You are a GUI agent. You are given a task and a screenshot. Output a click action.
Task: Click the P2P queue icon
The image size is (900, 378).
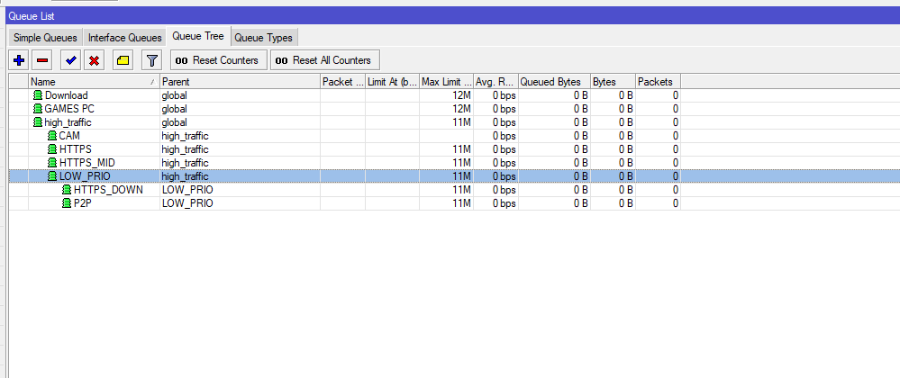[x=68, y=203]
